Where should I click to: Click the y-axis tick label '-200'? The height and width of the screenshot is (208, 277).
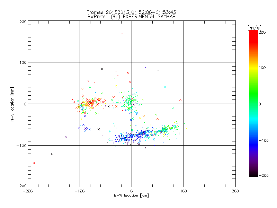click(x=21, y=186)
